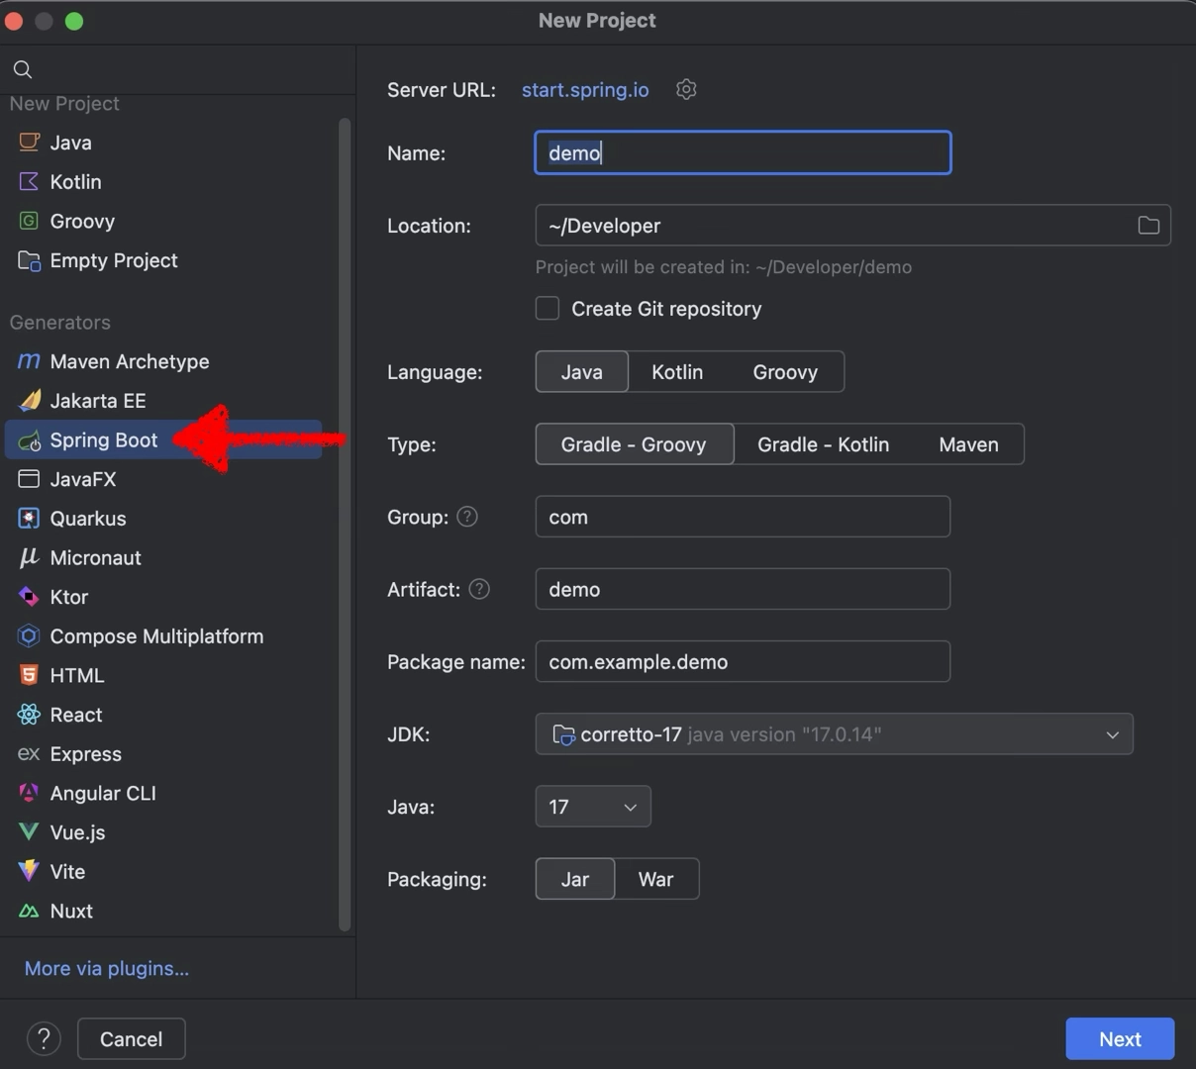Click the Ktor diamond icon
Viewport: 1196px width, 1069px height.
tap(30, 597)
